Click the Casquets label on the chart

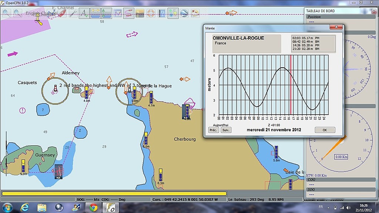[27, 82]
